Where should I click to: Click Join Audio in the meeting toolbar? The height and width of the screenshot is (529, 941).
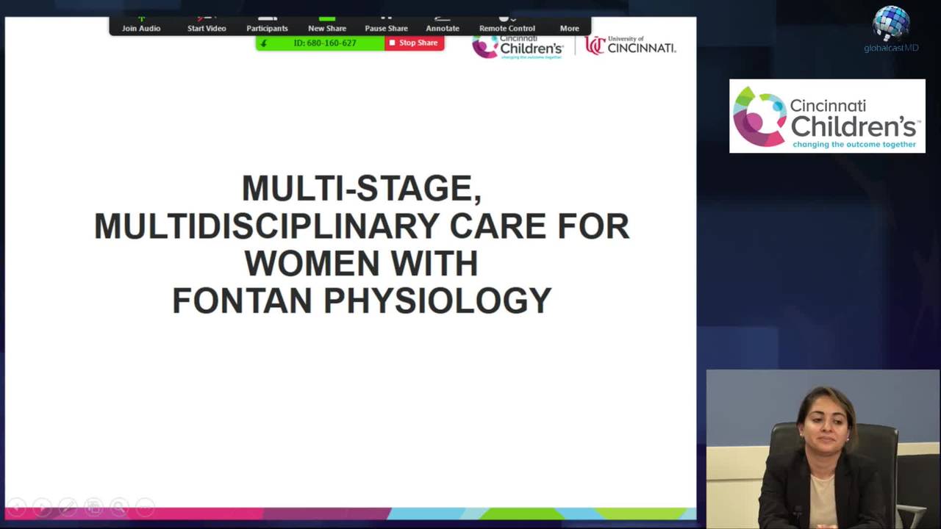tap(141, 26)
